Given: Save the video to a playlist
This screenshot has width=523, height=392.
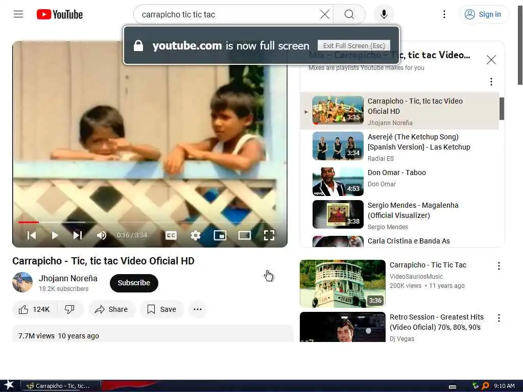Looking at the screenshot, I should click(x=162, y=309).
